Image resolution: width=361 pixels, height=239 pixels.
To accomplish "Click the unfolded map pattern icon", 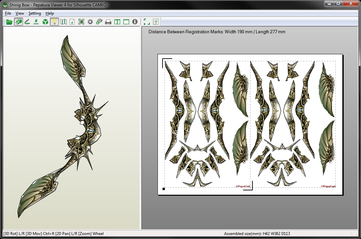I will pos(63,22).
